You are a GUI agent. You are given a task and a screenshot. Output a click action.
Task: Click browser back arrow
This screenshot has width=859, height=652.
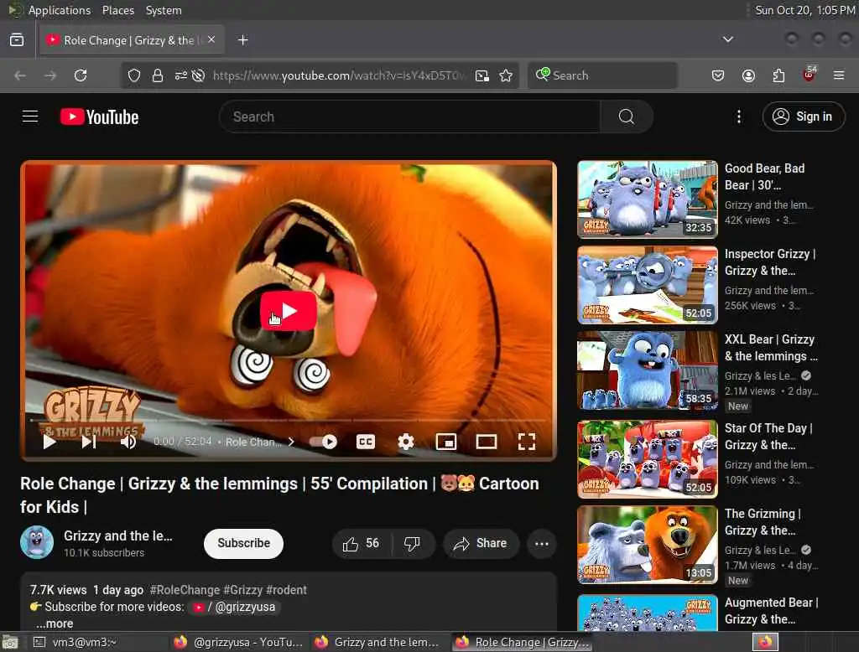(20, 75)
